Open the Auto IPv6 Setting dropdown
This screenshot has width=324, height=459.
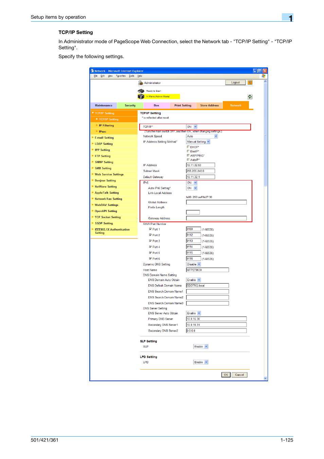point(192,188)
